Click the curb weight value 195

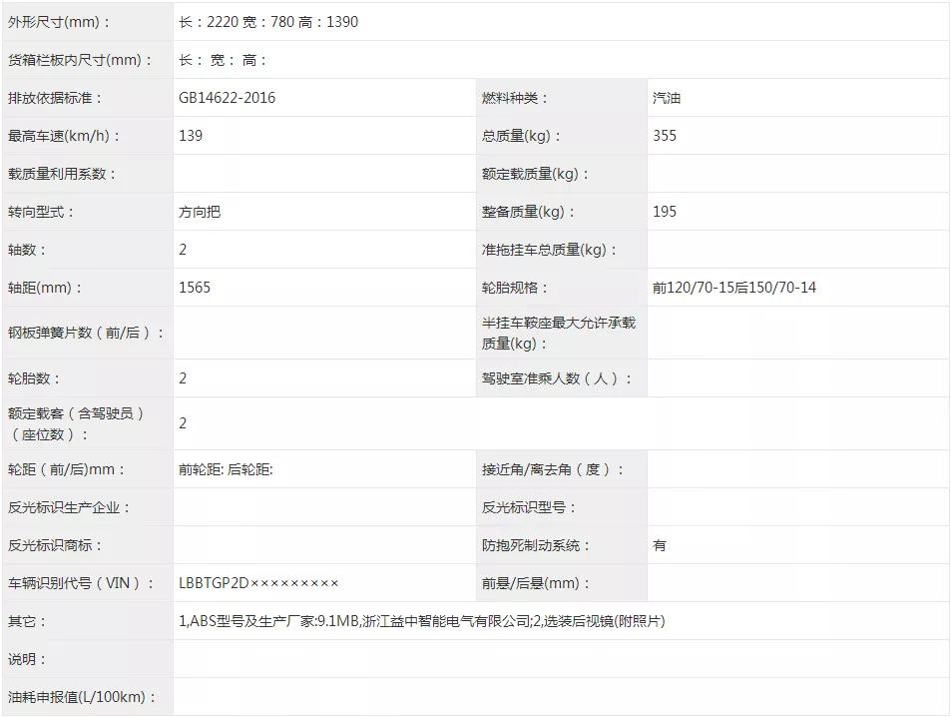click(665, 212)
